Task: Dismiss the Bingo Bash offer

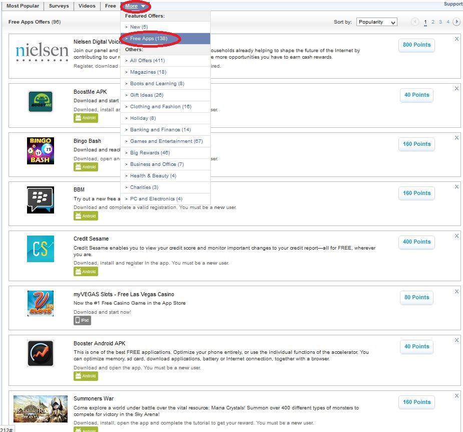Action: (x=456, y=138)
